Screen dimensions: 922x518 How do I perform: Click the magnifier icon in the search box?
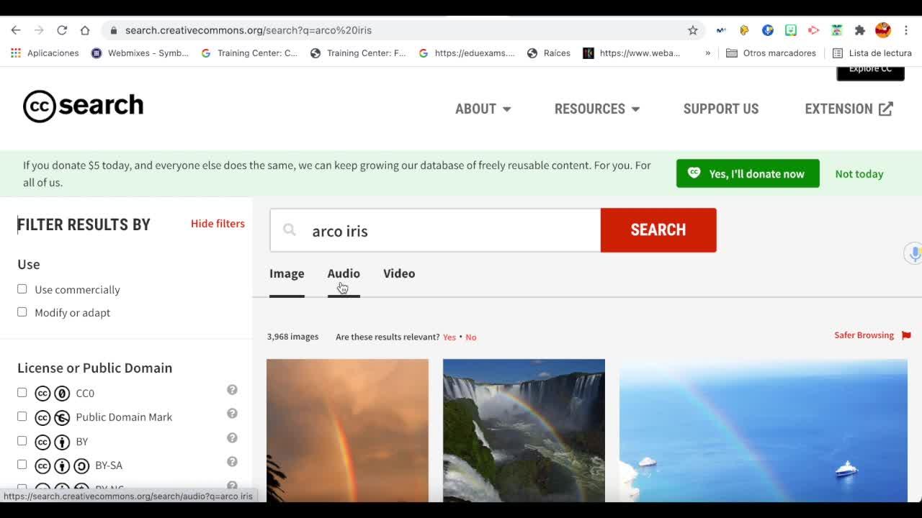coord(290,230)
